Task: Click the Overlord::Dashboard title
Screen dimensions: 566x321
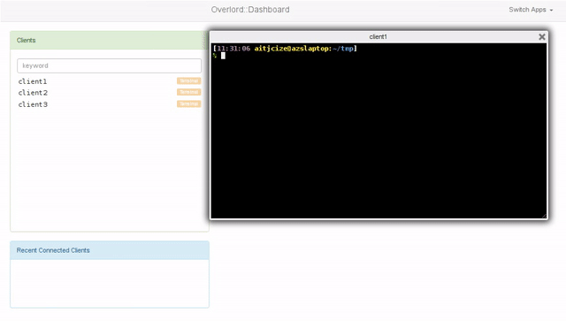Action: point(250,10)
